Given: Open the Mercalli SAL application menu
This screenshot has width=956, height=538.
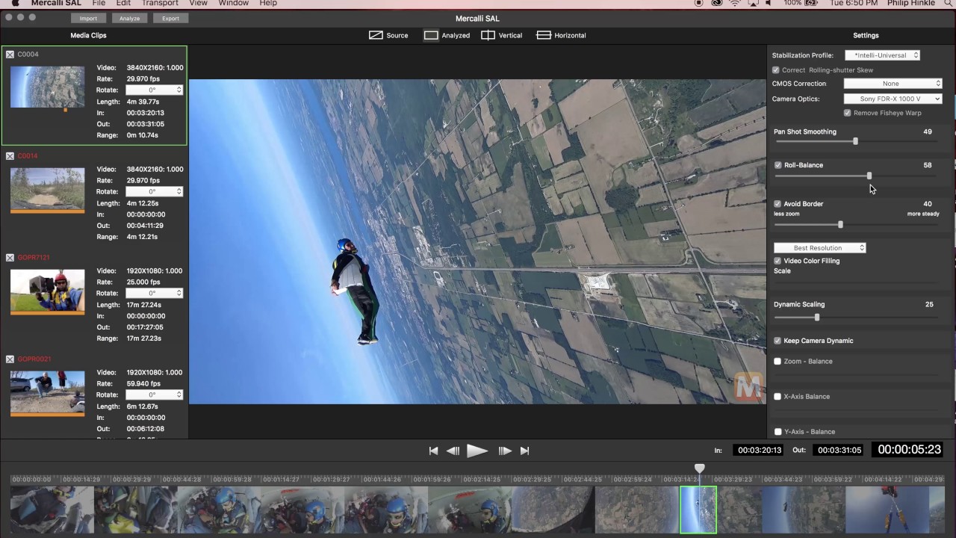Looking at the screenshot, I should tap(56, 3).
